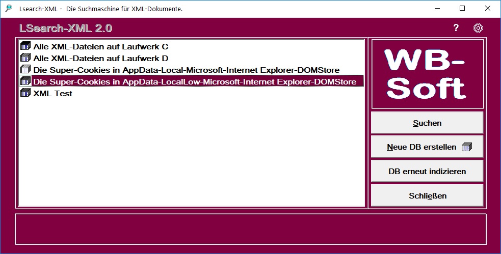Click 'Neue DB erstellen' button
The width and height of the screenshot is (501, 254).
tap(427, 147)
